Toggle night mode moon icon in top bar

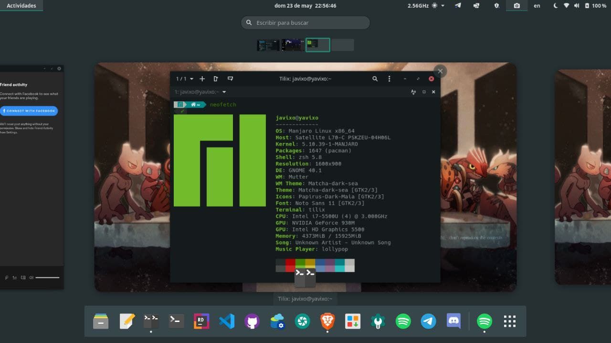(x=555, y=6)
